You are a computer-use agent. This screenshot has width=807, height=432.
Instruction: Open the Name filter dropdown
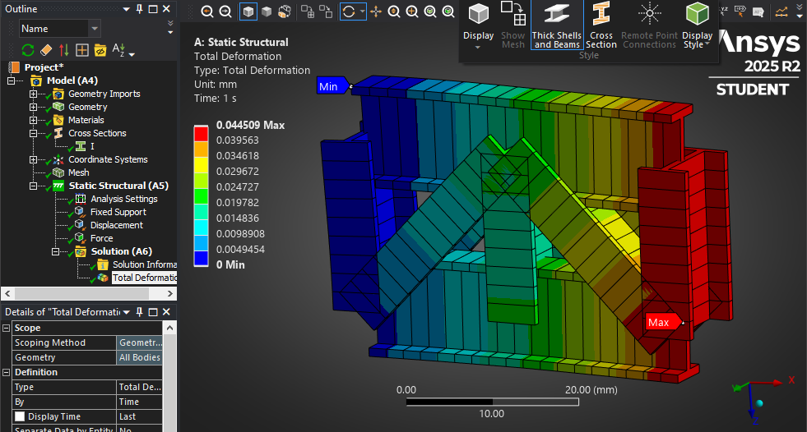[x=95, y=29]
